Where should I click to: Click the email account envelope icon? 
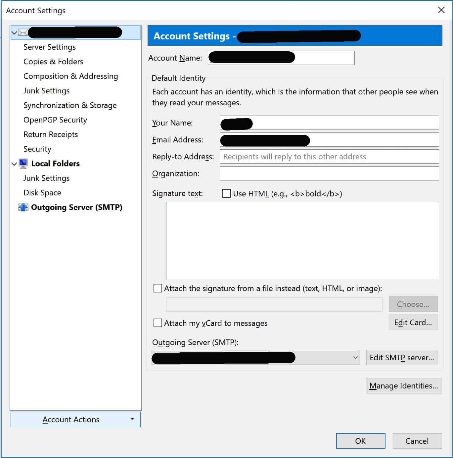pos(22,32)
